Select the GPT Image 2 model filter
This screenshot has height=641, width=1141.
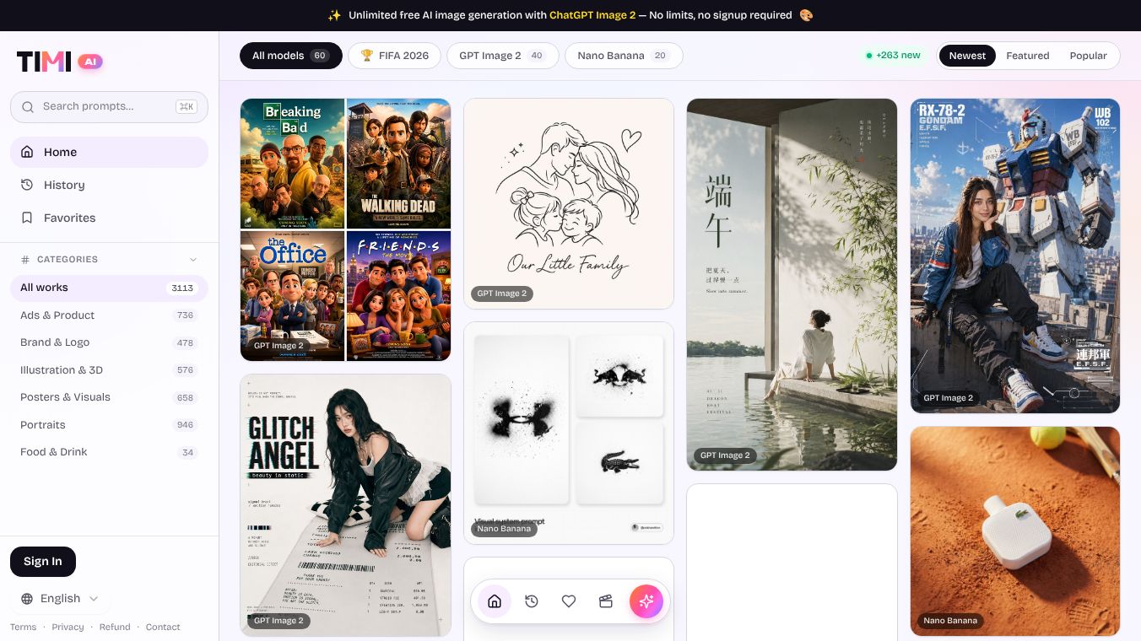pyautogui.click(x=503, y=56)
